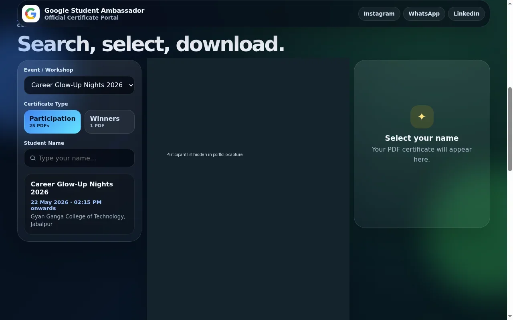Open the WhatsApp link
This screenshot has width=513, height=320.
(424, 14)
